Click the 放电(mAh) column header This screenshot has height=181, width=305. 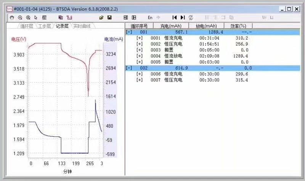206,26
